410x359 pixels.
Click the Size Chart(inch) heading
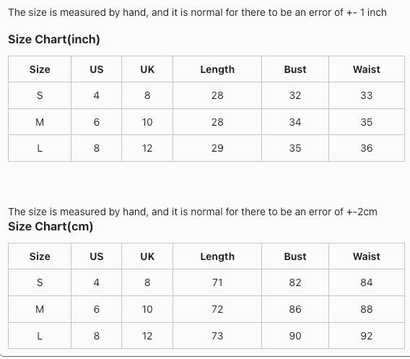(x=54, y=40)
